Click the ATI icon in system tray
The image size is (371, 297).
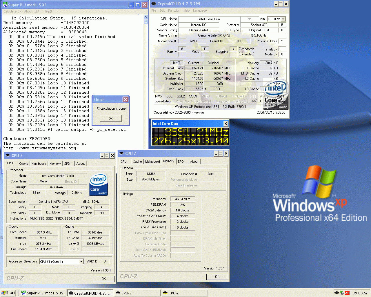pos(347,293)
